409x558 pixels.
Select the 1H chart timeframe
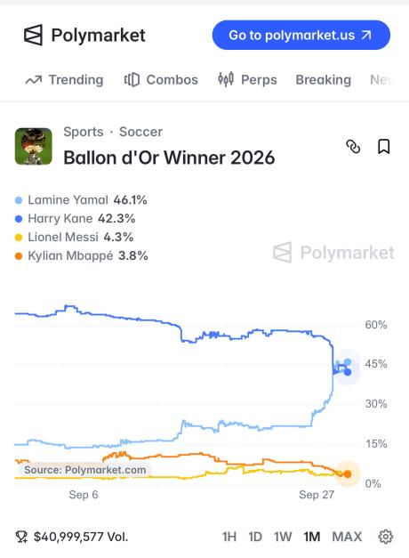coord(229,537)
